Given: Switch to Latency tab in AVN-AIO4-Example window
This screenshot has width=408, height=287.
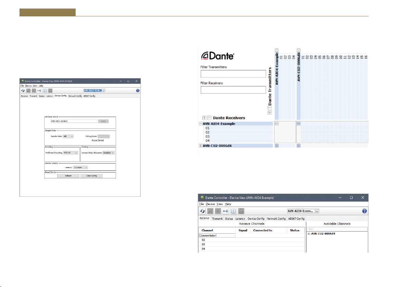Looking at the screenshot, I should 240,219.
